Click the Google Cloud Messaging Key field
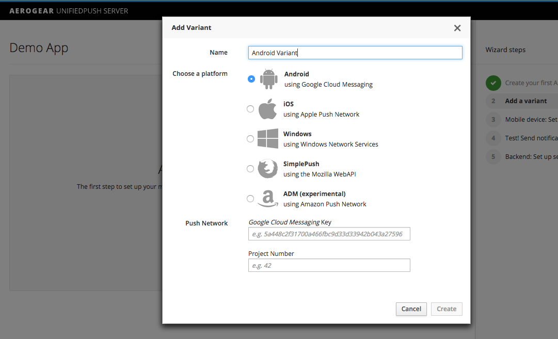Image resolution: width=558 pixels, height=339 pixels. point(329,234)
